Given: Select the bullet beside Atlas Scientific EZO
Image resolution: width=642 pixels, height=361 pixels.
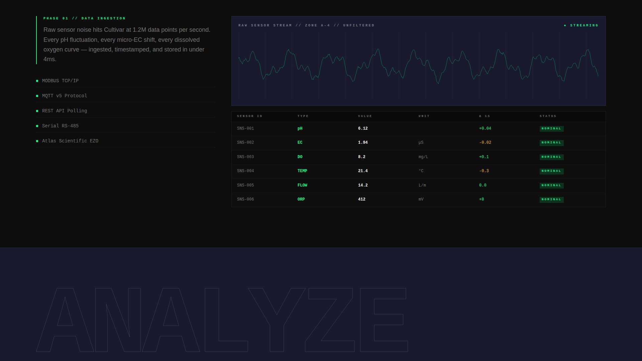Looking at the screenshot, I should click(x=37, y=141).
